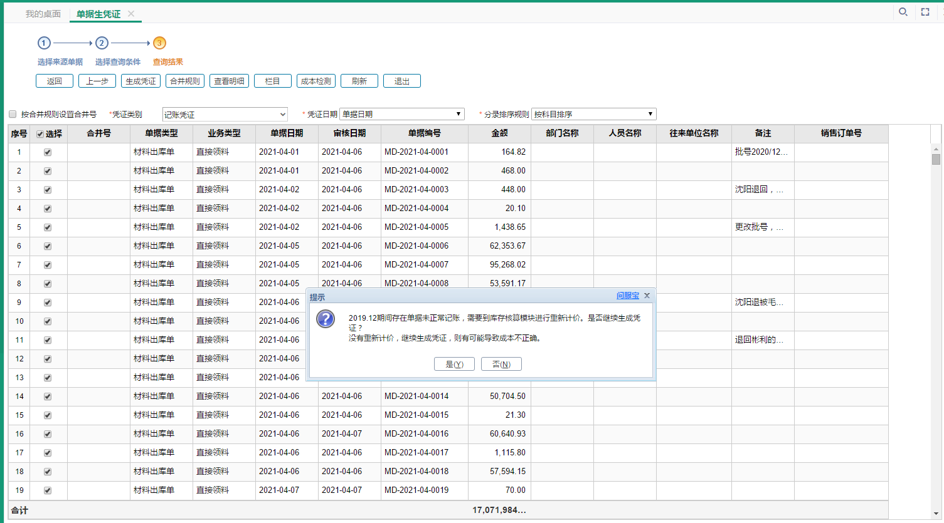944x523 pixels.
Task: Click amount 1,438.65
Action: 510,227
